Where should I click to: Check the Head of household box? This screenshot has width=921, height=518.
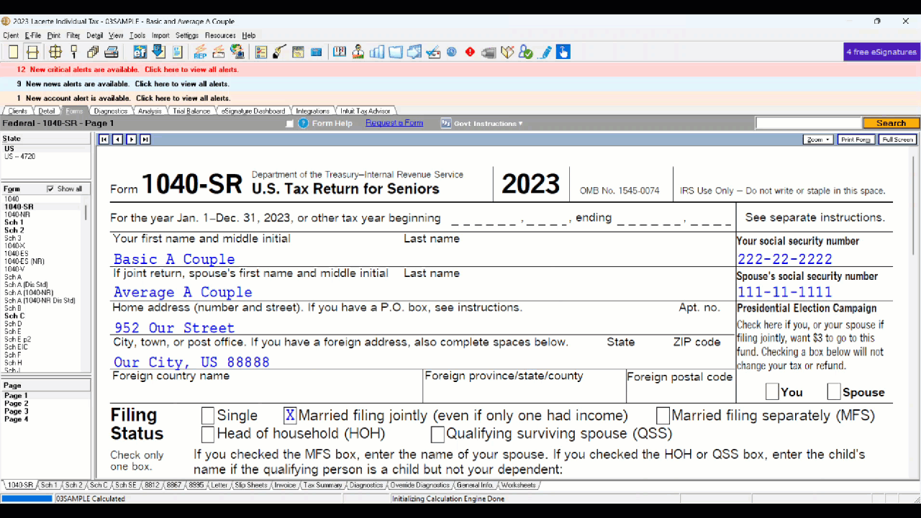(x=208, y=434)
